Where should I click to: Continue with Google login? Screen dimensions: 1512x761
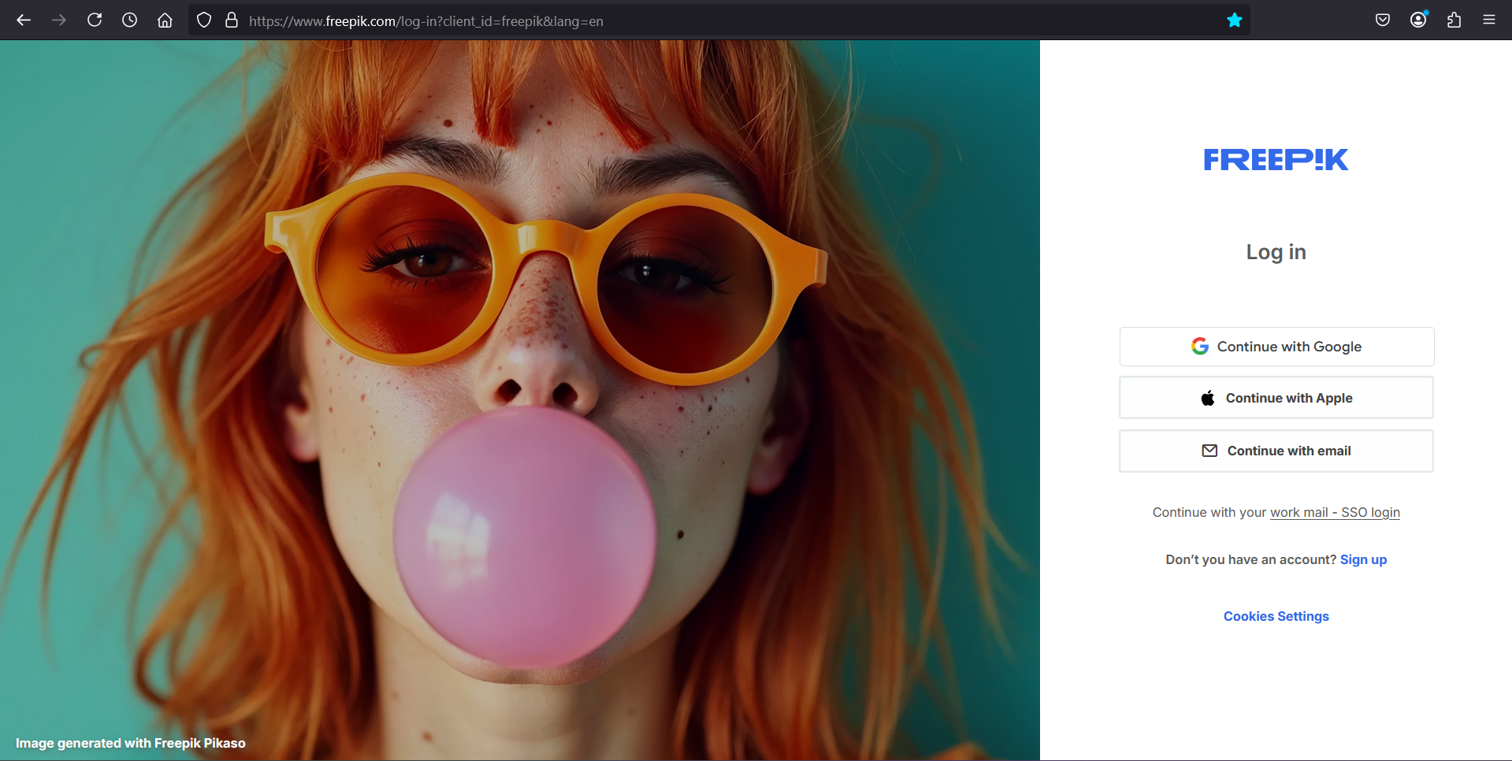(x=1276, y=347)
